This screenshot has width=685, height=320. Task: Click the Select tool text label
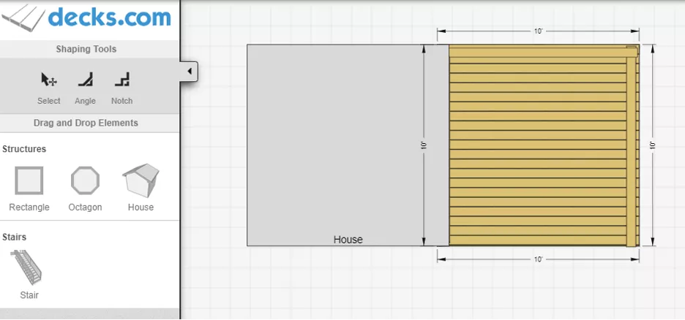48,101
